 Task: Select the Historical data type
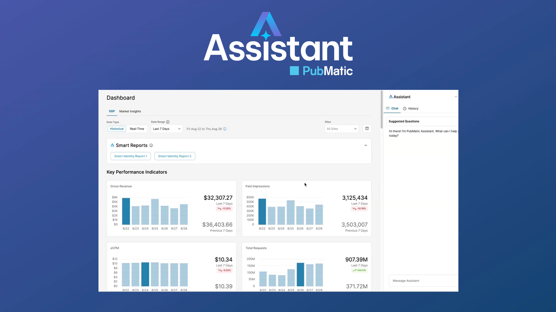[x=117, y=129]
